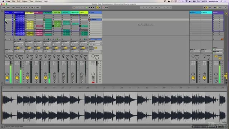Screen dimensions: 229x129
Task: Show the Crossfader section button
Action: point(226,82)
